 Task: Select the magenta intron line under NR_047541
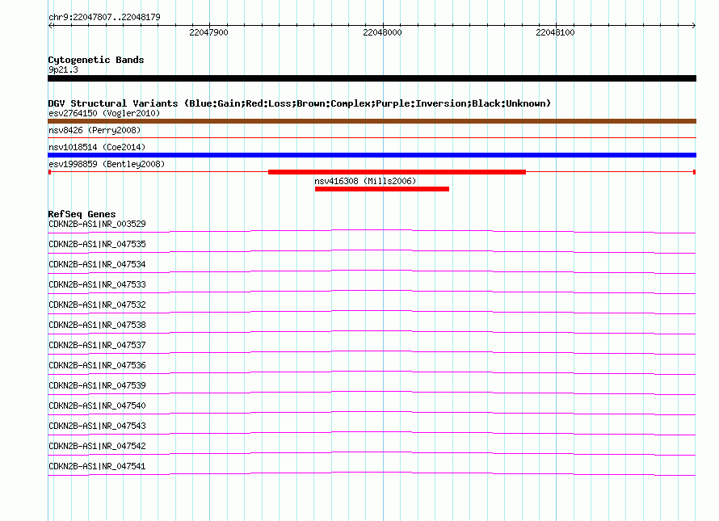(x=372, y=473)
